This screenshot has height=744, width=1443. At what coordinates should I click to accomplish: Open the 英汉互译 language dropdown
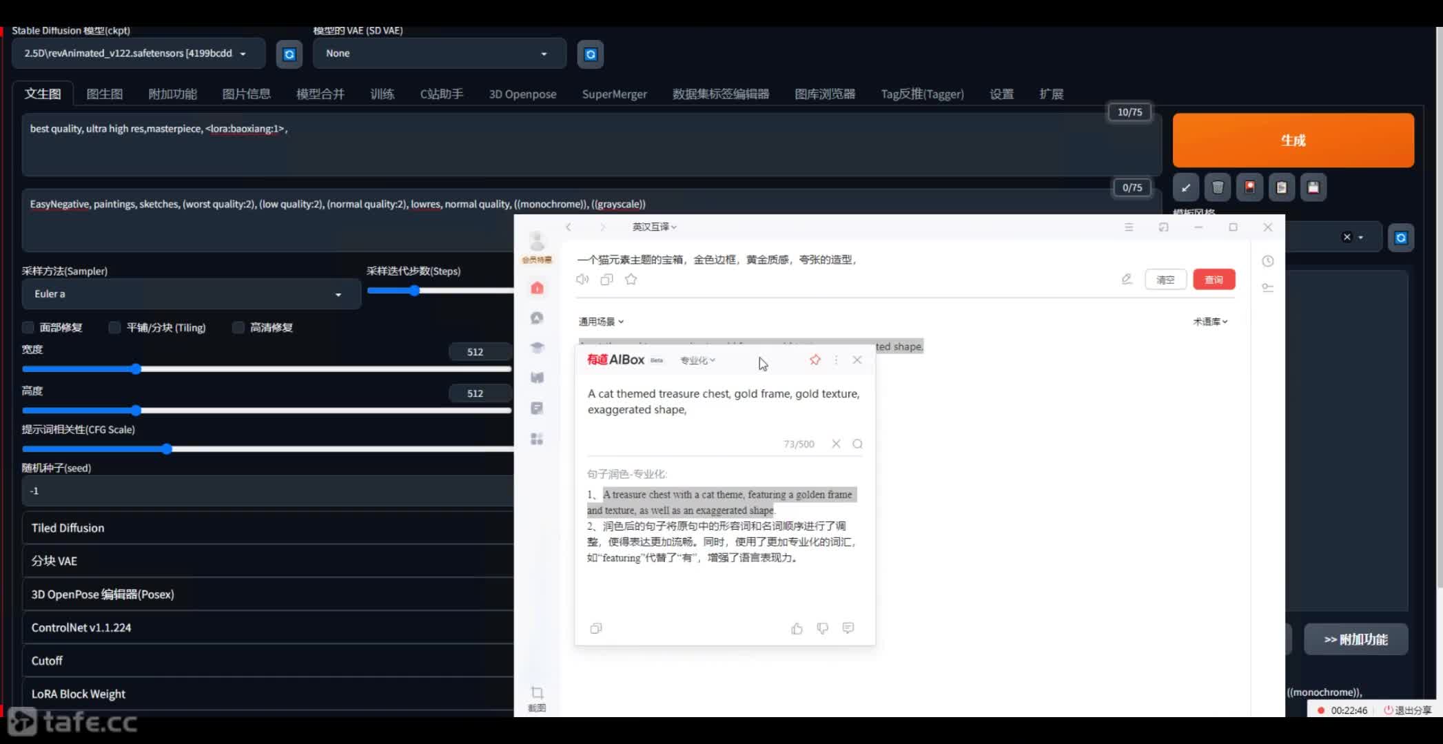coord(655,227)
